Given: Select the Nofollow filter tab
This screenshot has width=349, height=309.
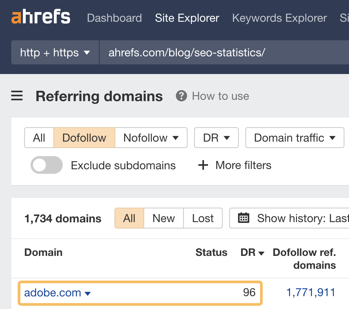Looking at the screenshot, I should pyautogui.click(x=151, y=138).
